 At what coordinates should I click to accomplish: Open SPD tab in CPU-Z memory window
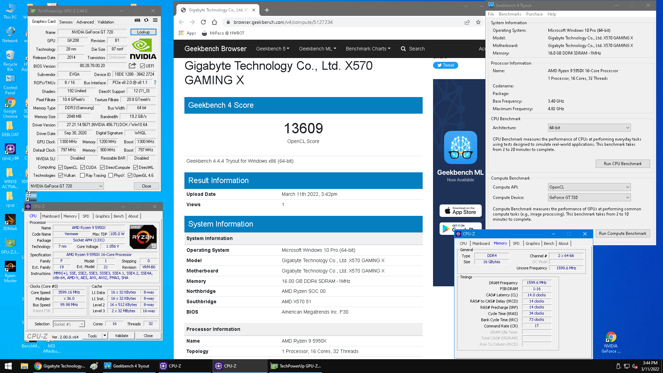tap(516, 243)
